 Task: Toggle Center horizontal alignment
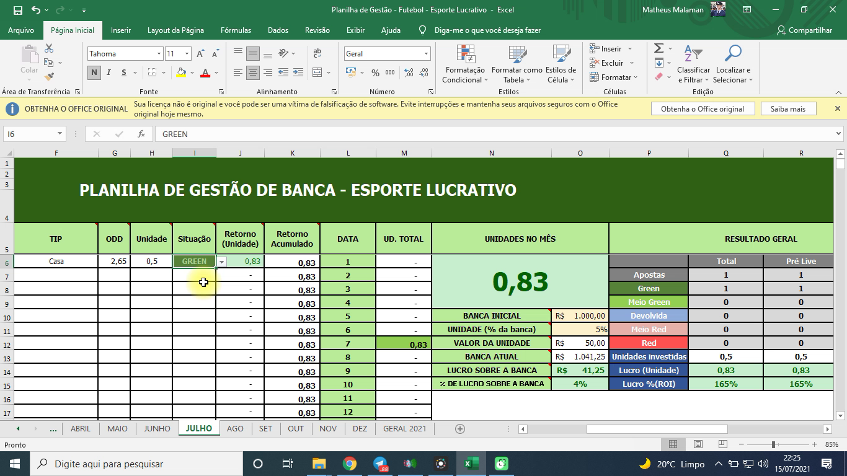[252, 73]
